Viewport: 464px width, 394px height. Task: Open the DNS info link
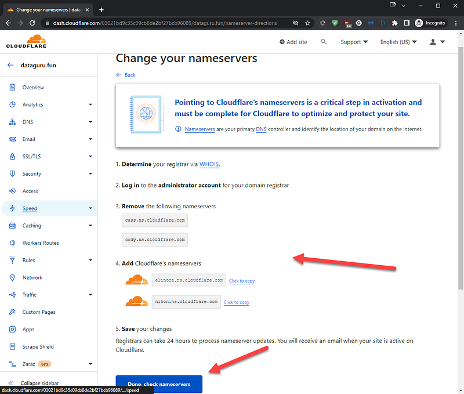click(261, 129)
